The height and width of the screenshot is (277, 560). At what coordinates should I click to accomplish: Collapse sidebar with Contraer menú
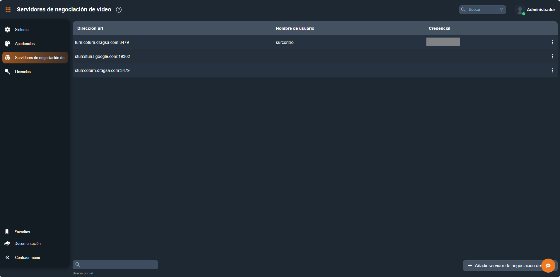[27, 257]
